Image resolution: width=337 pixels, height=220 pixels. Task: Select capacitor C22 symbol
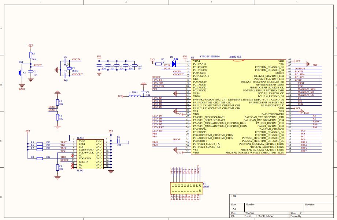pos(135,65)
